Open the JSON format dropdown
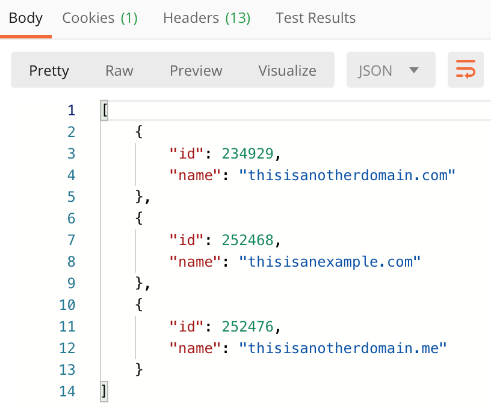 [391, 70]
